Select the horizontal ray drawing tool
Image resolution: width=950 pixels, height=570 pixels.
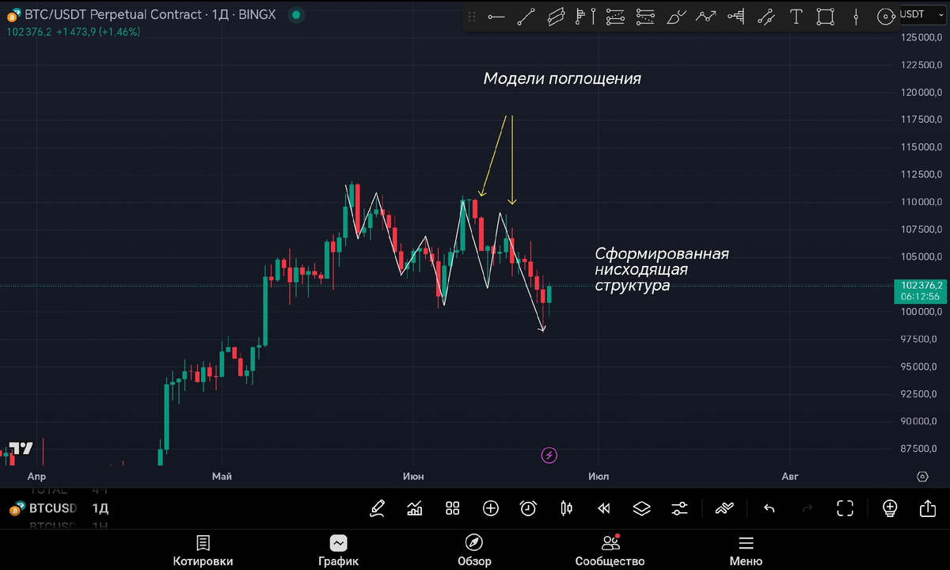tap(496, 17)
